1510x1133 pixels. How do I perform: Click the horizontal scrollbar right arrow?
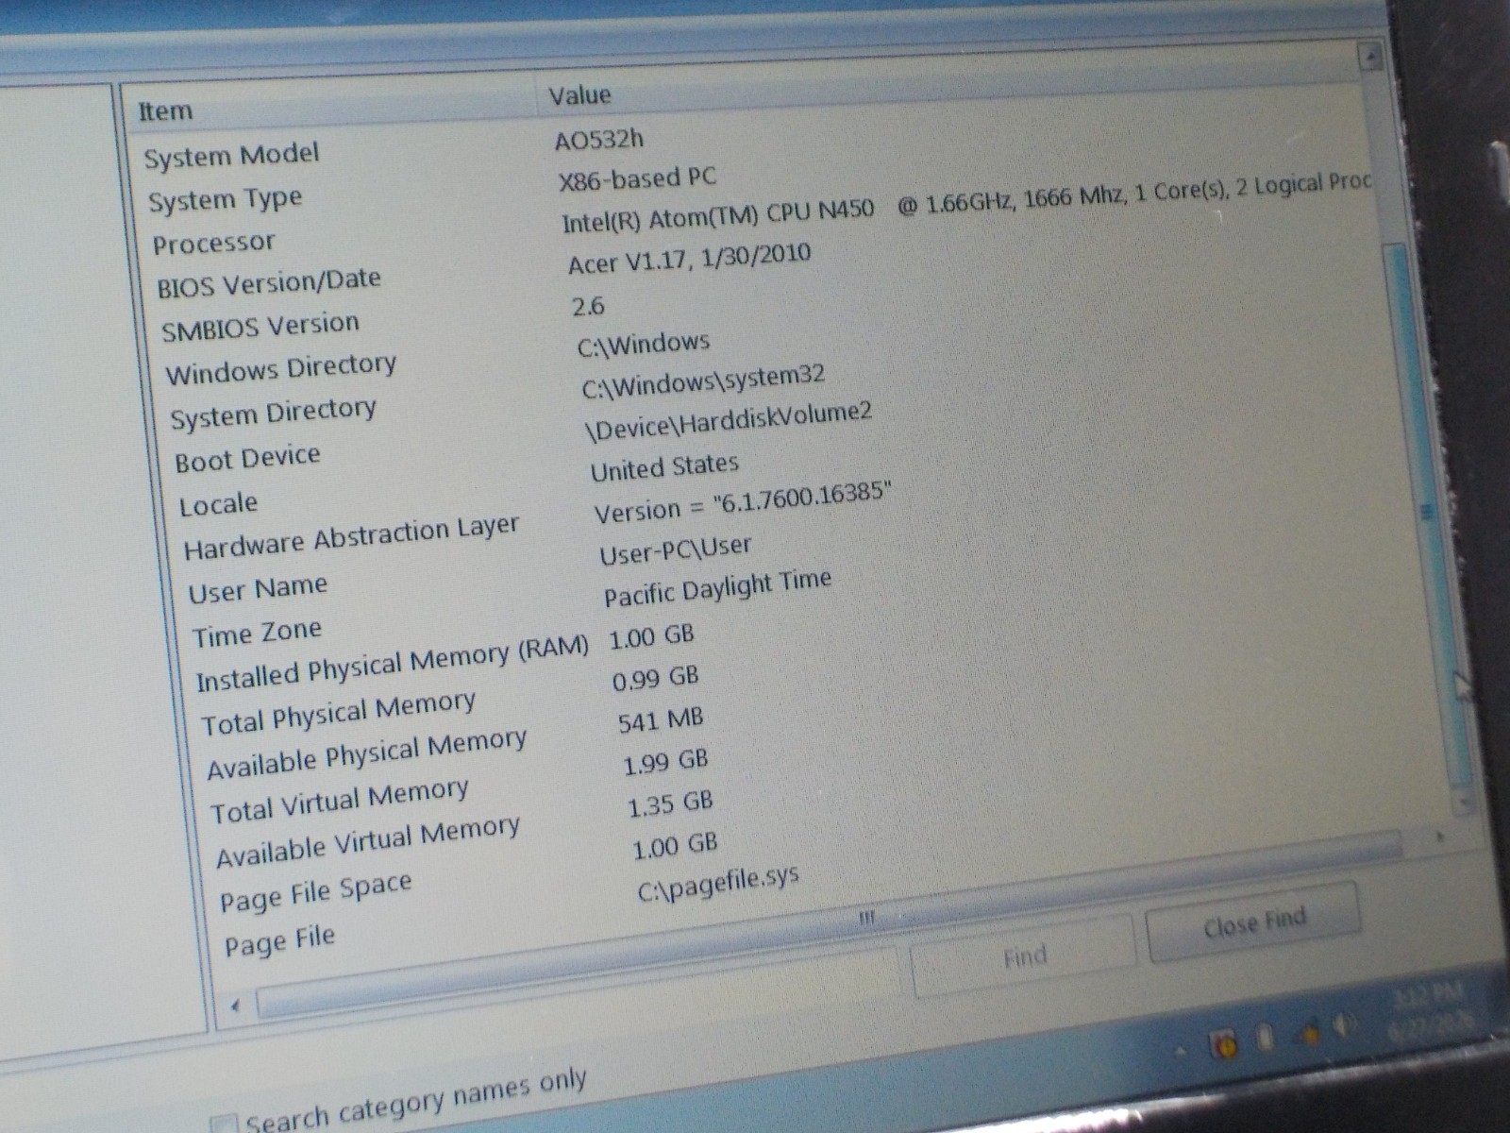tap(1440, 837)
